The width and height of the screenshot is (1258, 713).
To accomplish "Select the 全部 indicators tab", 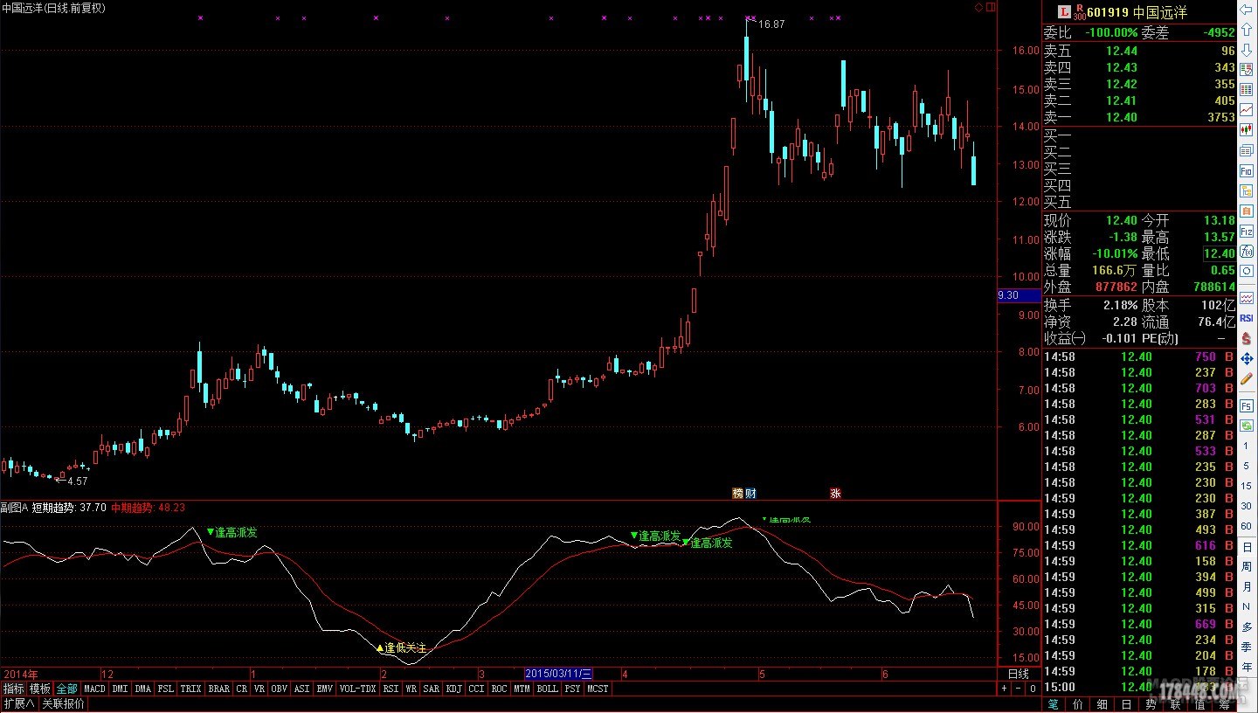I will coord(67,689).
